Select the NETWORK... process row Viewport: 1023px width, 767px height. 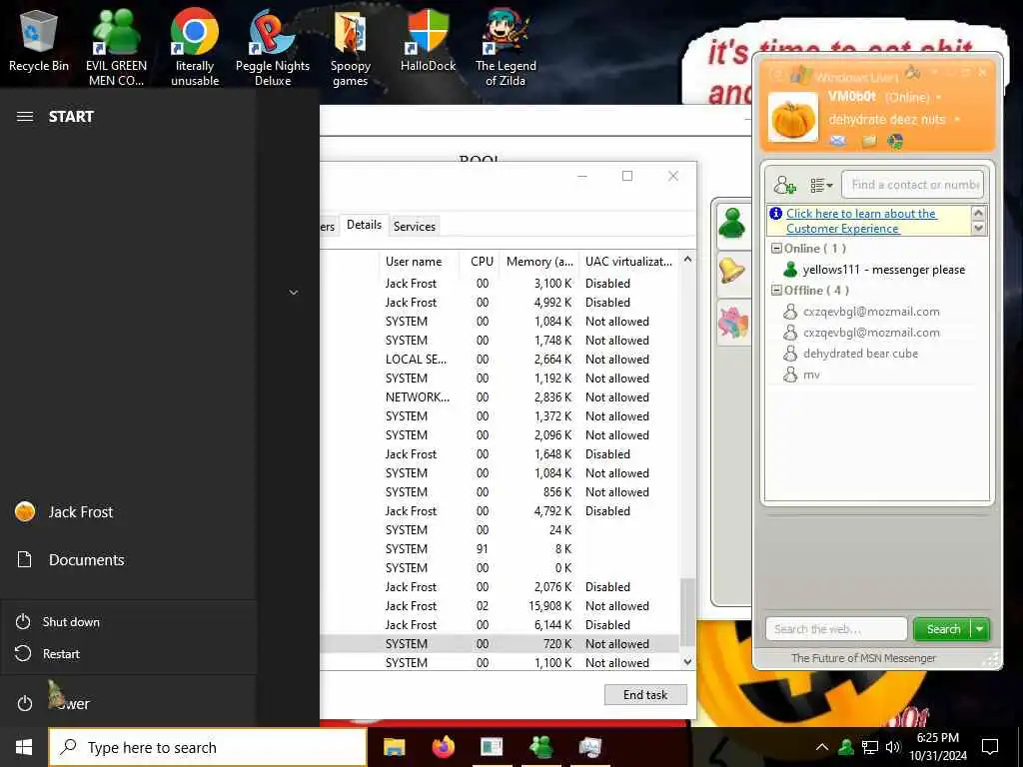click(500, 397)
